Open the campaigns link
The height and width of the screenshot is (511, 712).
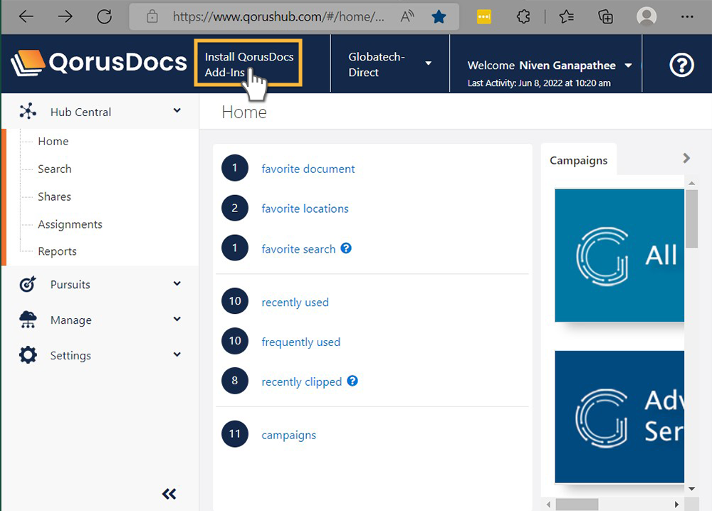tap(288, 436)
